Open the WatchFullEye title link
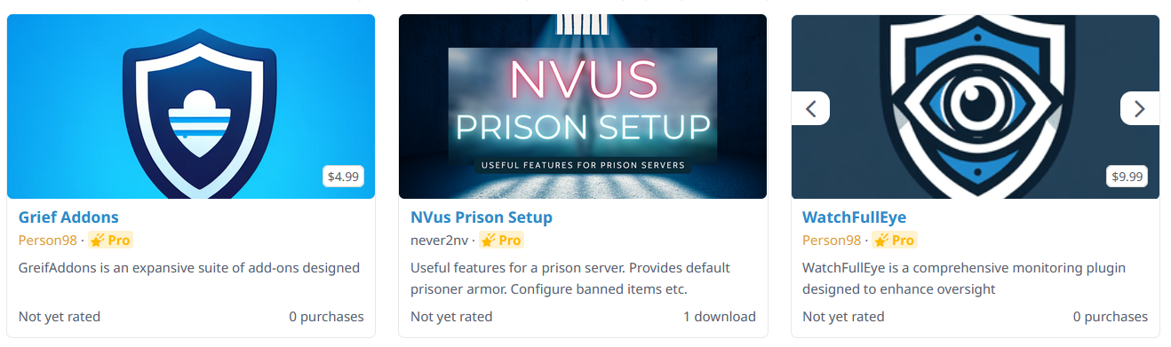 coord(854,217)
